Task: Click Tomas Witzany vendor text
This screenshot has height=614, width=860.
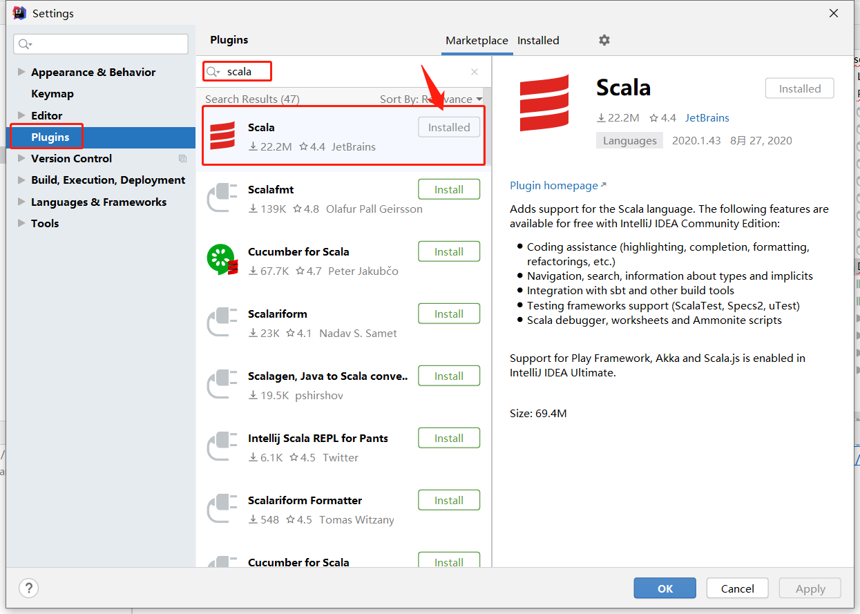Action: click(x=356, y=519)
